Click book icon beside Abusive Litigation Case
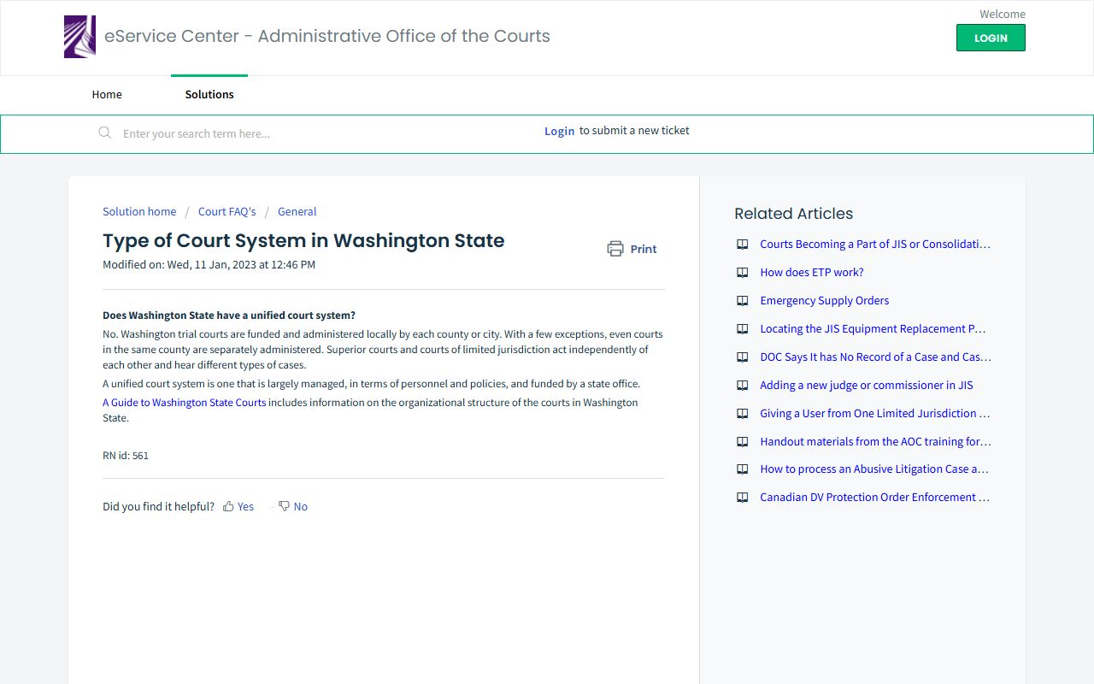Viewport: 1094px width, 684px height. (743, 469)
